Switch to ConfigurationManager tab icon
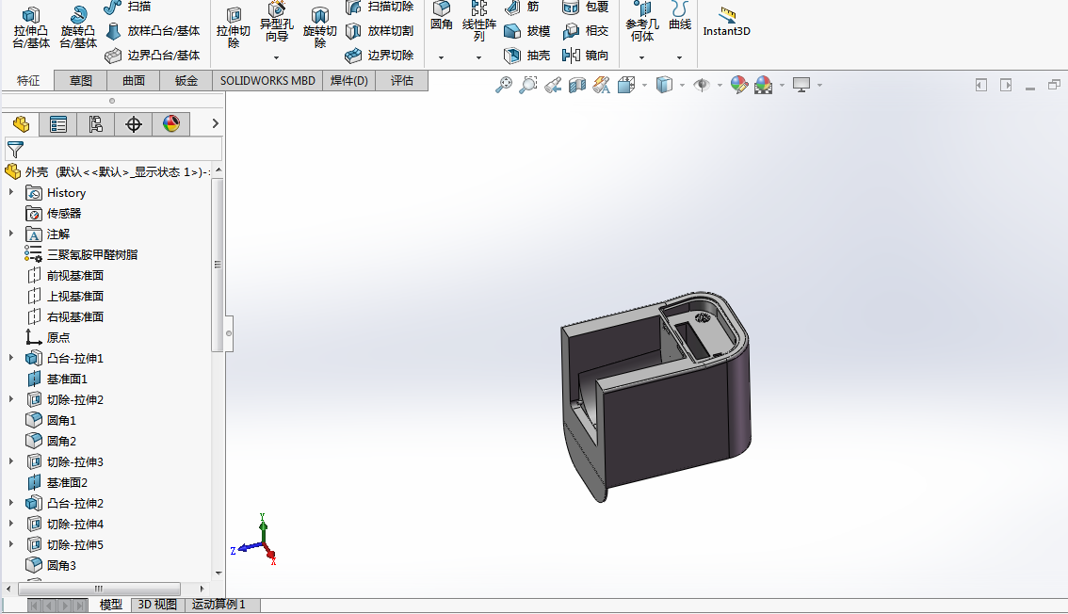The height and width of the screenshot is (614, 1068). pyautogui.click(x=95, y=124)
